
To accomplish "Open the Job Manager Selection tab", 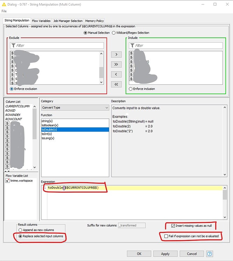I will (68, 21).
